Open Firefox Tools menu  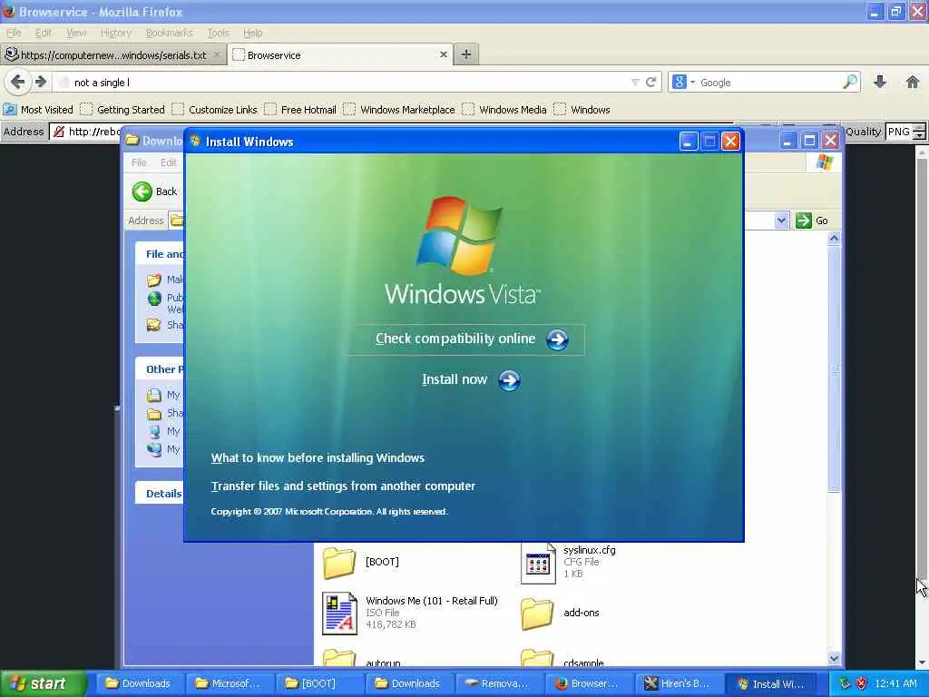[x=218, y=33]
